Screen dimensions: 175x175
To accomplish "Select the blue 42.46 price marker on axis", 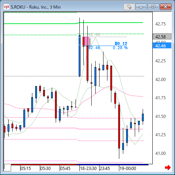I will tap(162, 46).
